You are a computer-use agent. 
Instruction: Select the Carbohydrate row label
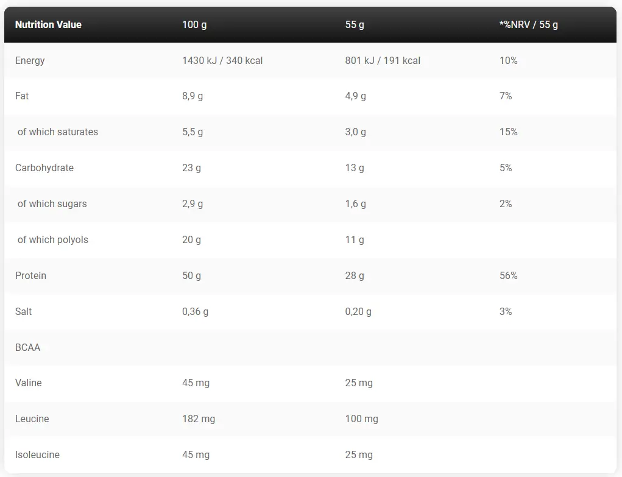tap(44, 168)
